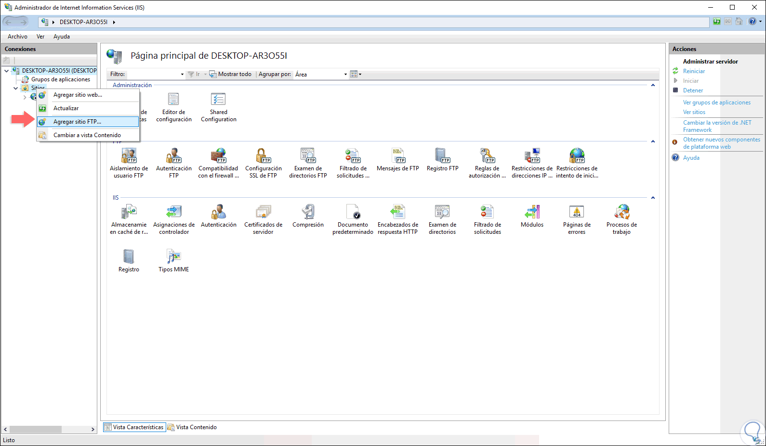Collapse the DESKTOP-AR3O55I server node

(x=6, y=71)
